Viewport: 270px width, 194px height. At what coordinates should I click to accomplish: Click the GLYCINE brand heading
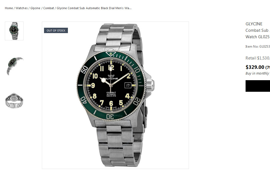pos(254,24)
